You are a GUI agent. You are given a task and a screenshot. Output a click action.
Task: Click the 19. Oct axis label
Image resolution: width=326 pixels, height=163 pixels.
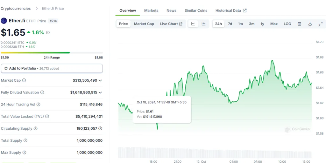pyautogui.click(x=201, y=161)
